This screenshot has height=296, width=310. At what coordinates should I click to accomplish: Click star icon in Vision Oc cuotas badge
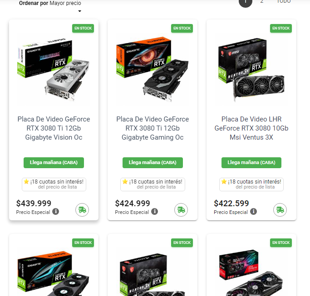pos(26,181)
